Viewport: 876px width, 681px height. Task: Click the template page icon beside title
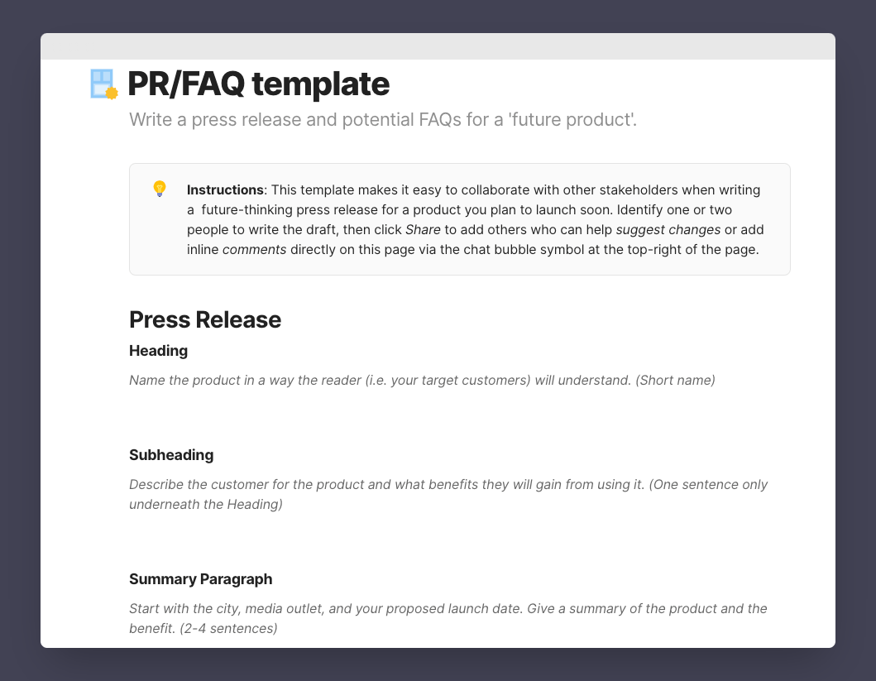(x=104, y=84)
